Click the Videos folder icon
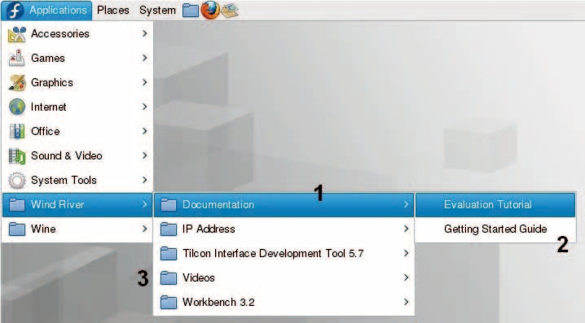This screenshot has width=585, height=323. point(169,277)
